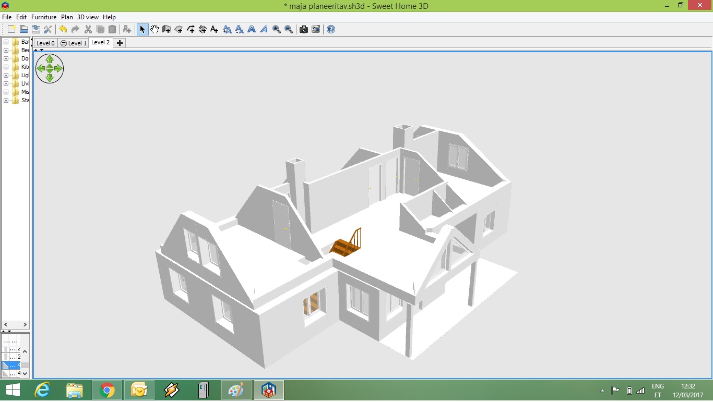Add a new level with plus tab
Screen dimensions: 713x402
coord(120,43)
